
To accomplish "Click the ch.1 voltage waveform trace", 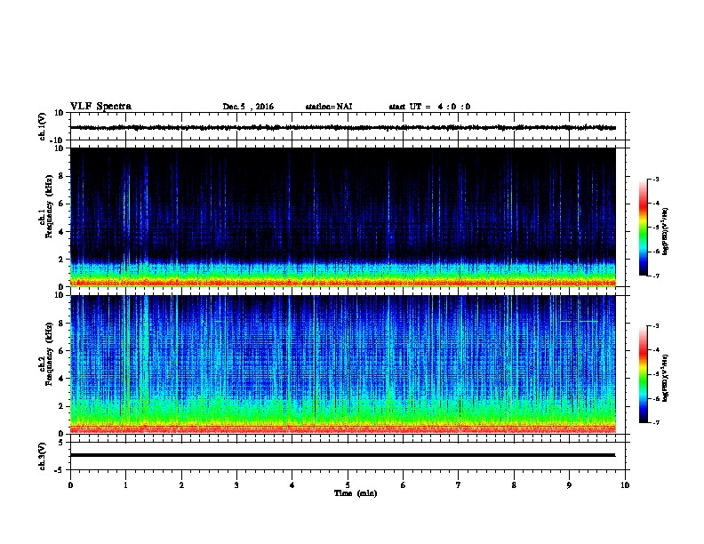I will pos(343,127).
